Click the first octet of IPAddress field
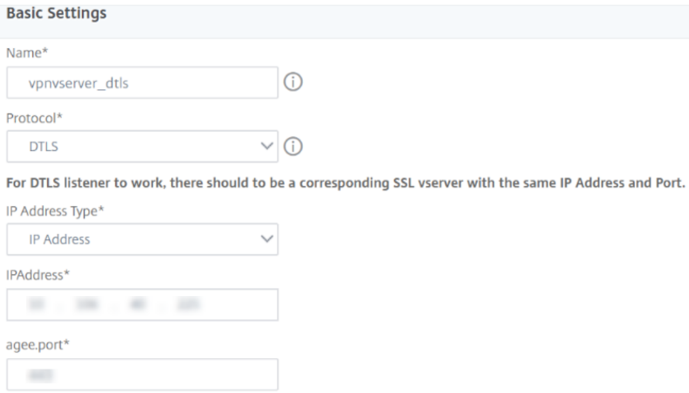The height and width of the screenshot is (393, 689). point(37,305)
